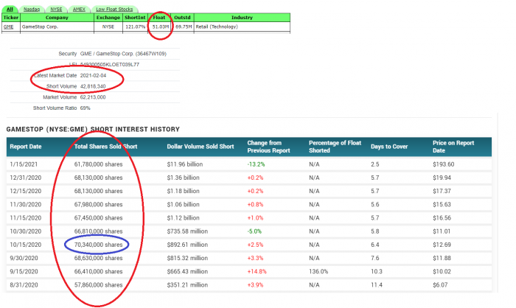Select the 1/15/2021 report date
This screenshot has height=308, width=516.
pyautogui.click(x=24, y=164)
